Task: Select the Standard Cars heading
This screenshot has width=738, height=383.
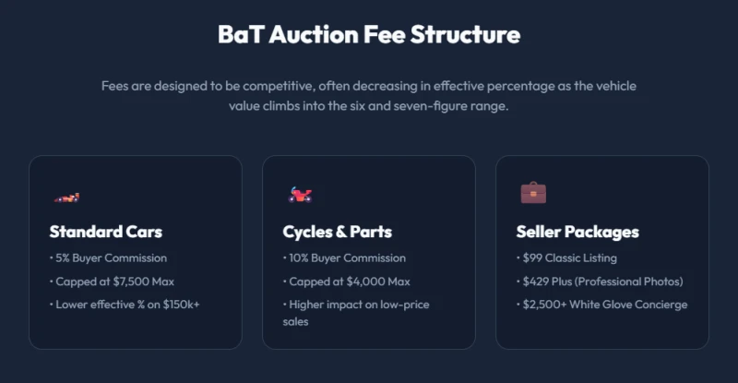Action: pos(106,232)
